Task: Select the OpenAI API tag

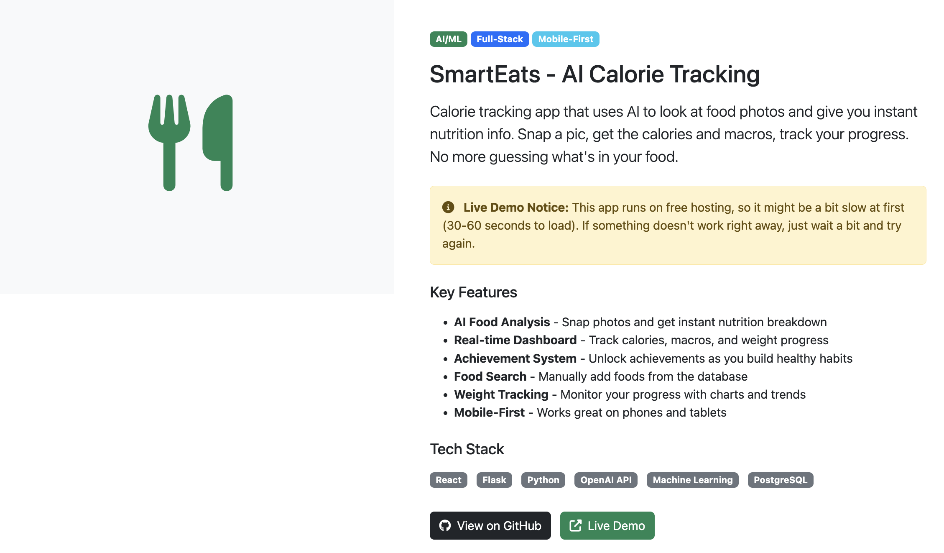Action: (x=606, y=480)
